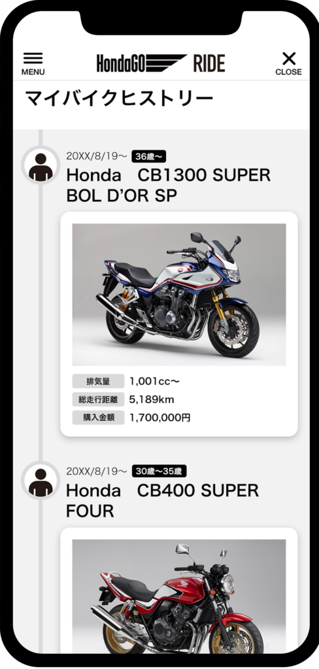Select the rider avatar beside CB1300 entry
The image size is (319, 669).
tap(41, 165)
